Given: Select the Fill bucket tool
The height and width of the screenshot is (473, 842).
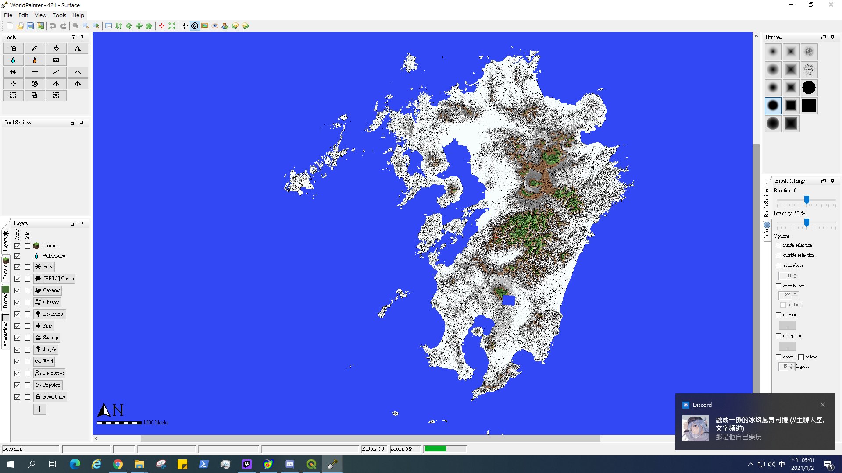Looking at the screenshot, I should (x=56, y=48).
